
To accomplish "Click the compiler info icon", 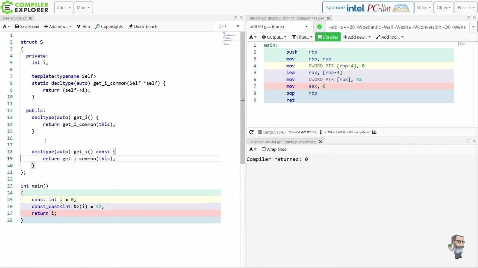I will click(321, 132).
